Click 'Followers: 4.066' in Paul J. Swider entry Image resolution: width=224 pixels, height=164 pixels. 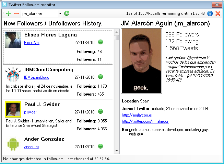92,129
